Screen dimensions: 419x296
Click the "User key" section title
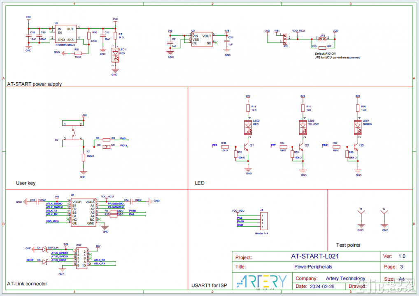point(26,183)
